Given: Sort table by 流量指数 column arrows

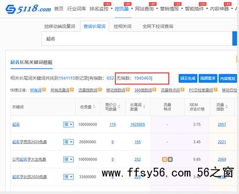Looking at the screenshot, I should (227, 107).
